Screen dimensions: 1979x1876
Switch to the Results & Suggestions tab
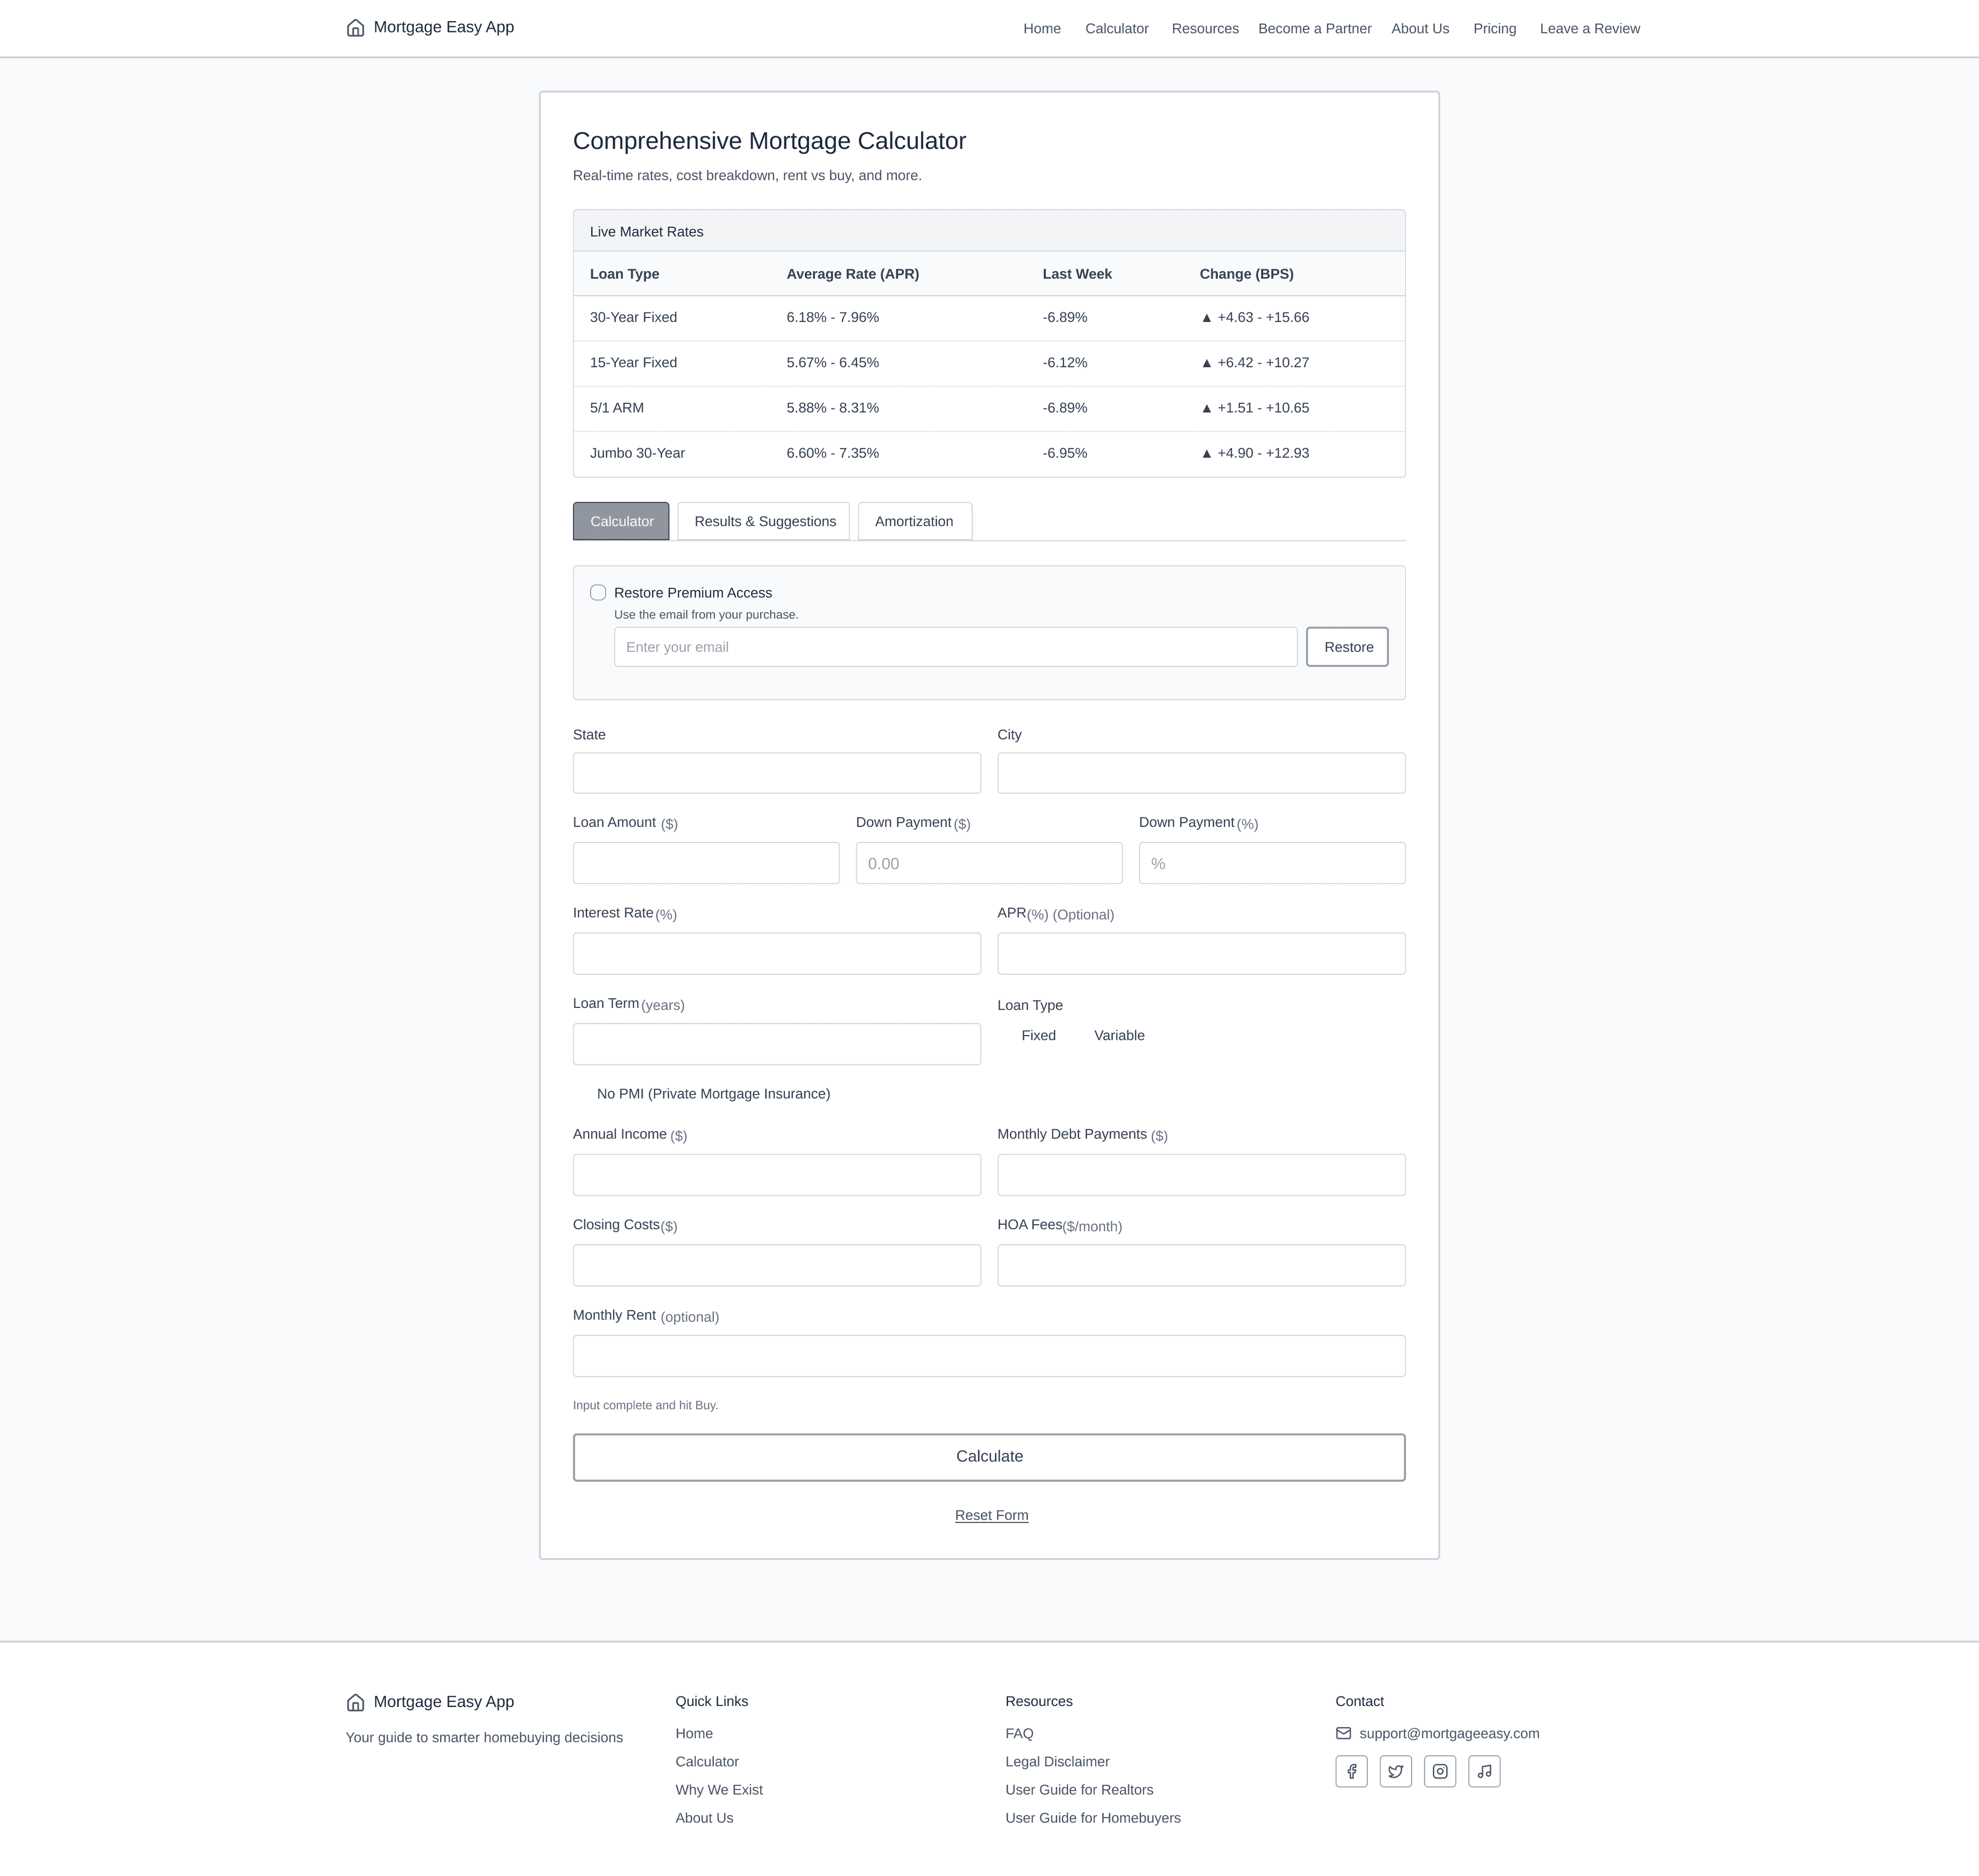tap(764, 521)
